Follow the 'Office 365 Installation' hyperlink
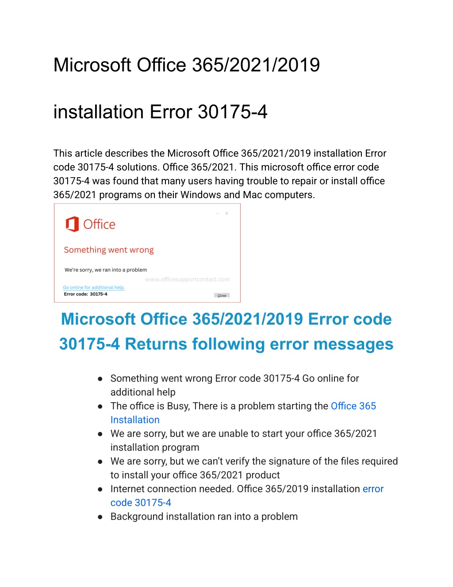This screenshot has height=587, width=453. click(243, 413)
